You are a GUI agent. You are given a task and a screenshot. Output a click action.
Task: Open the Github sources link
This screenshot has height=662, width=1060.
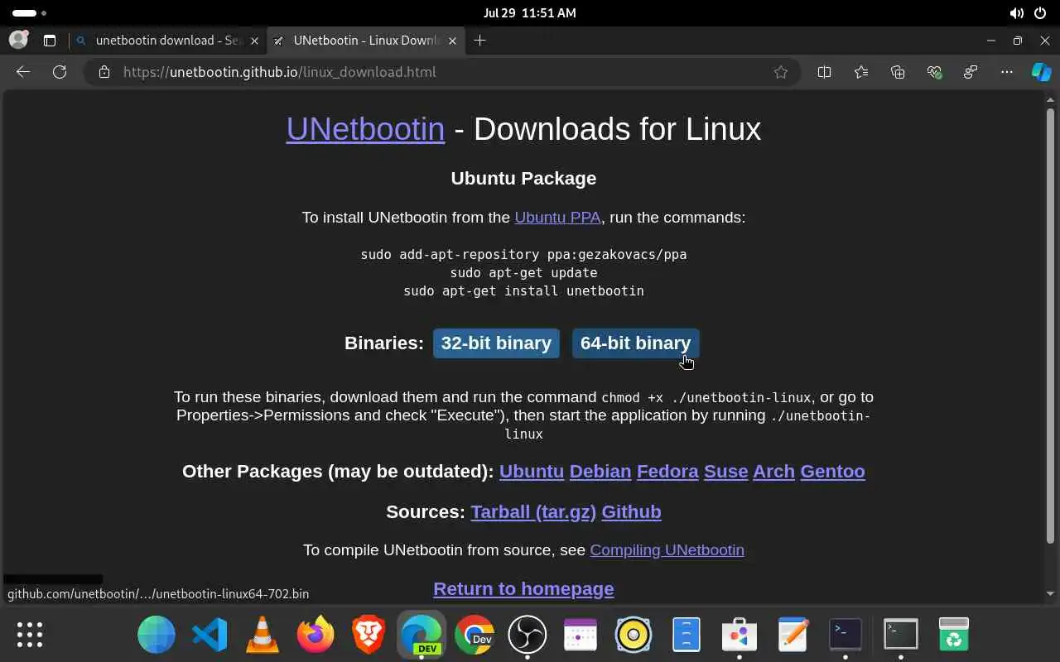(x=631, y=511)
